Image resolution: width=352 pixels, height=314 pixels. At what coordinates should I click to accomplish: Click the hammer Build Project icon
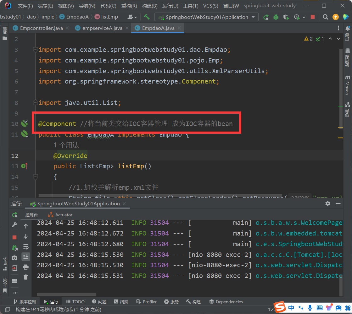(147, 17)
